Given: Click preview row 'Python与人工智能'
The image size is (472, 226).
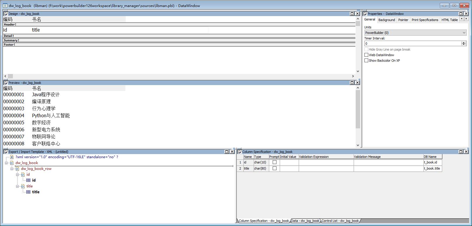Looking at the screenshot, I should click(x=51, y=115).
